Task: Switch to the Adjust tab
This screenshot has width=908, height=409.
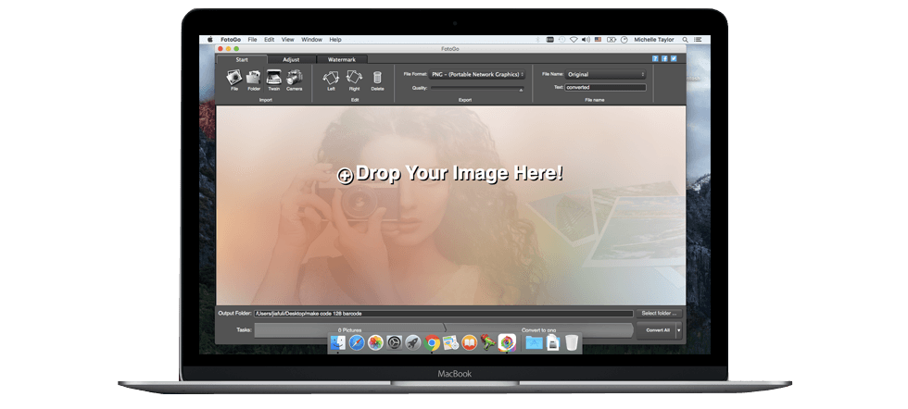Action: [x=291, y=59]
